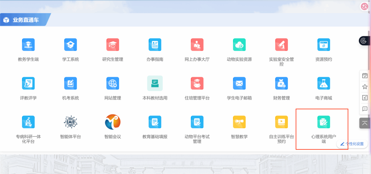The image size is (371, 174).
Task: Click the 个性化设置 button
Action: [x=352, y=144]
